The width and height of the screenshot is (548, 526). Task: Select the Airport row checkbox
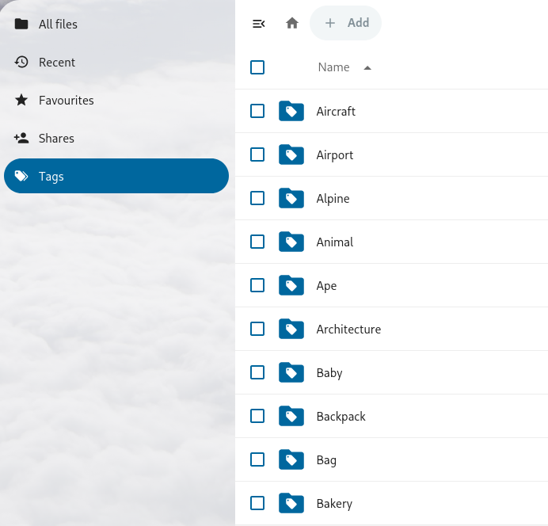(x=257, y=155)
